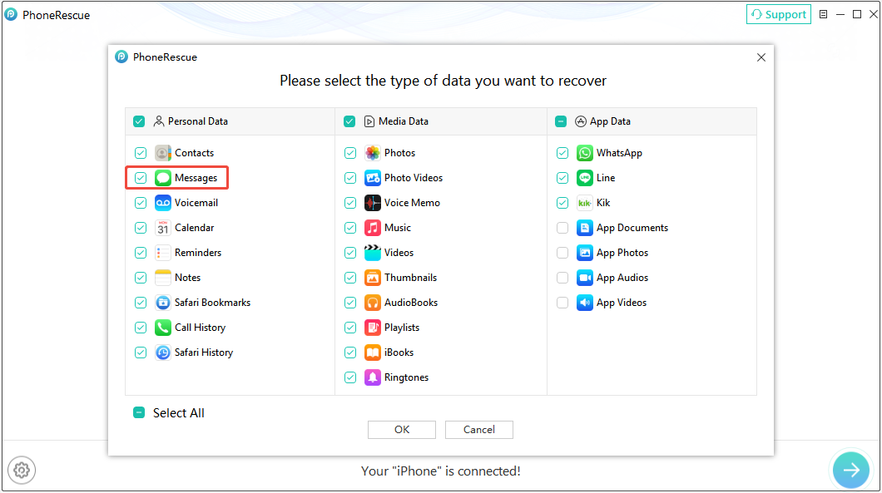Open settings via the gear icon
This screenshot has height=493, width=882.
[22, 470]
